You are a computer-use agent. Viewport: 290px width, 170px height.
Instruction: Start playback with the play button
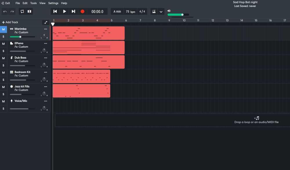64,12
